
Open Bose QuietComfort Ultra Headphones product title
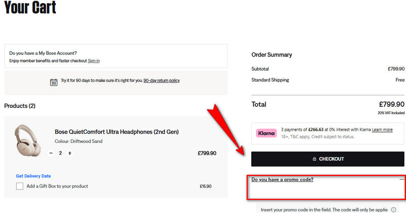point(117,132)
